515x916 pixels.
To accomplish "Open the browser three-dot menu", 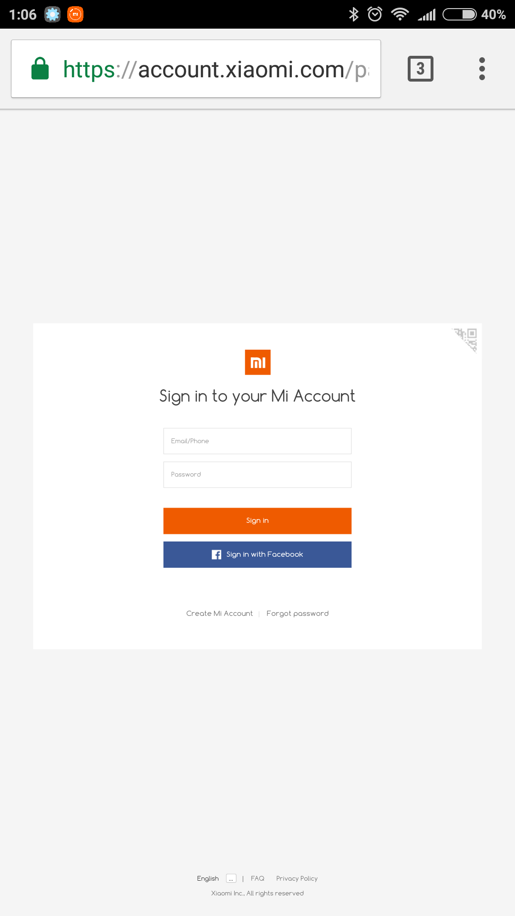I will (x=482, y=69).
